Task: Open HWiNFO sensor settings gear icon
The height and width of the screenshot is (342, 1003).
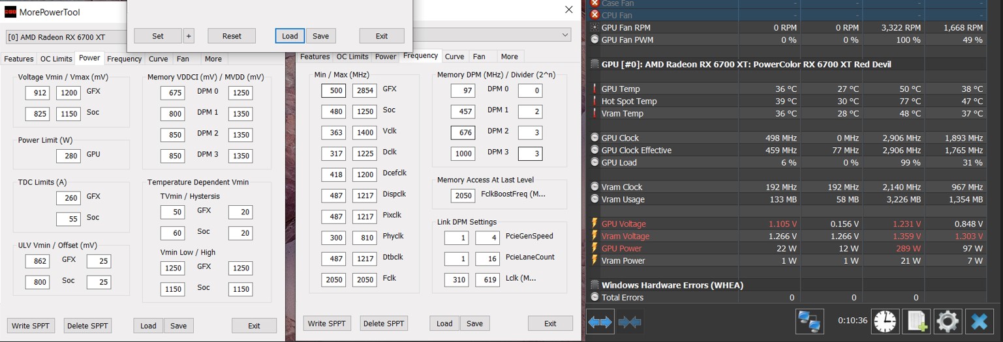Action: [x=948, y=322]
